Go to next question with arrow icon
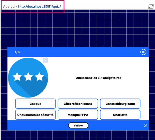Viewport: 155px width, 140px height. point(145,125)
